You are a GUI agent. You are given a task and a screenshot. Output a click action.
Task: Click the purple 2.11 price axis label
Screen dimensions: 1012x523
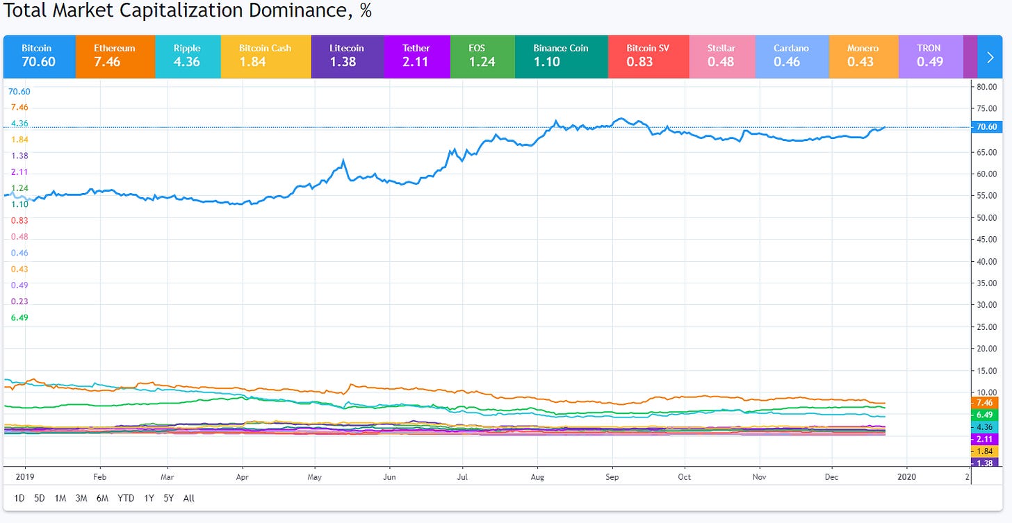[985, 439]
